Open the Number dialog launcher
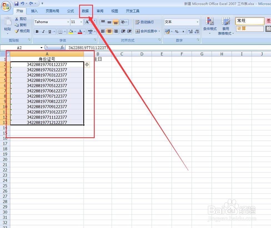 [x=198, y=40]
